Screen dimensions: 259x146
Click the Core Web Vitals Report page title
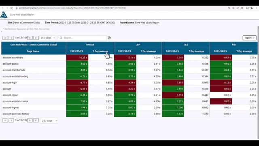(x=22, y=15)
